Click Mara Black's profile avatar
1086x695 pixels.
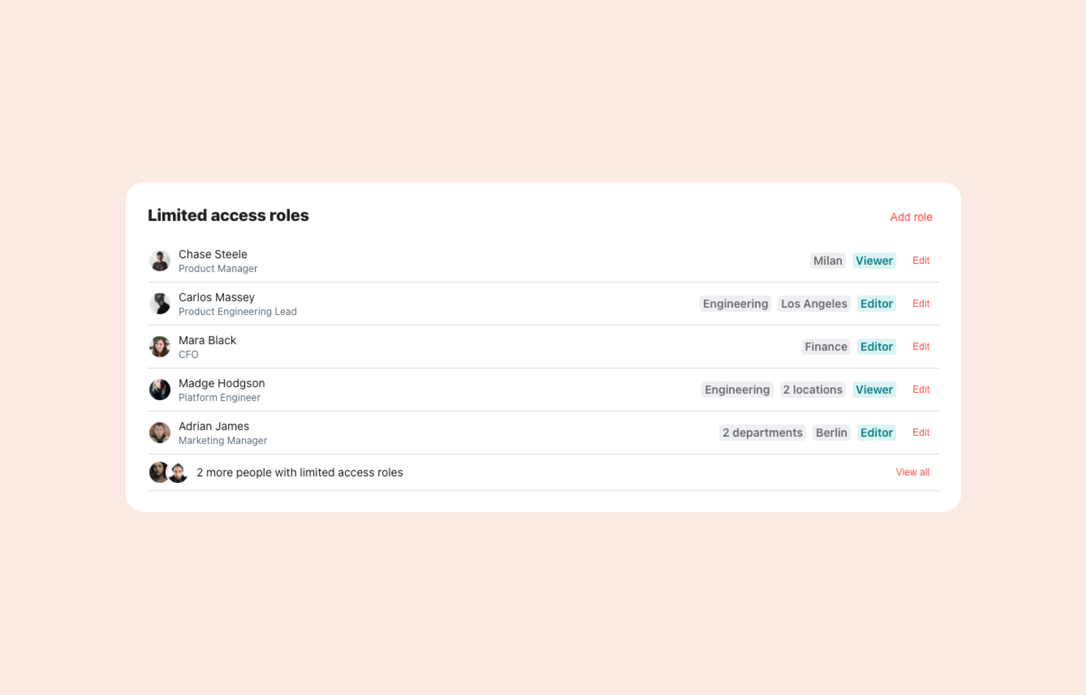click(160, 347)
